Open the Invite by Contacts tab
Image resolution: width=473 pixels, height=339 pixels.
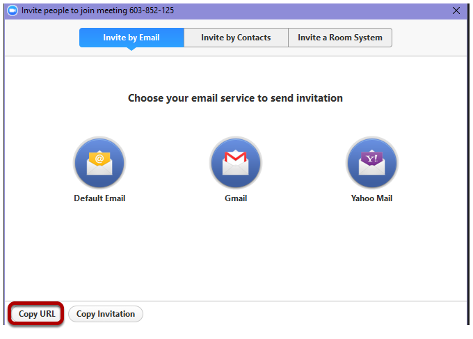tap(236, 38)
